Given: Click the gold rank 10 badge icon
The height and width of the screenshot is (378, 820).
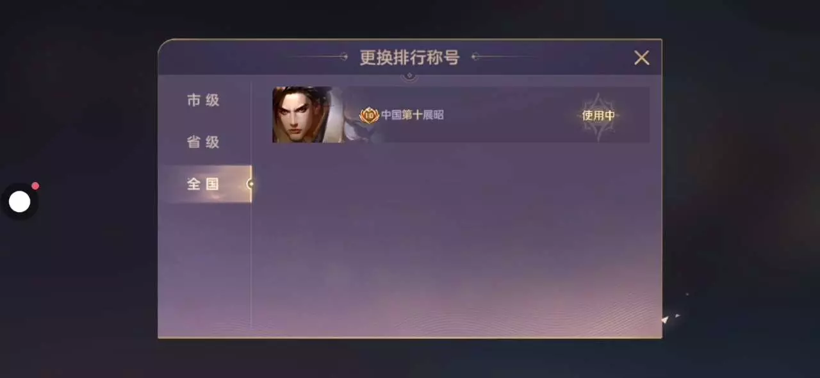Looking at the screenshot, I should tap(369, 115).
